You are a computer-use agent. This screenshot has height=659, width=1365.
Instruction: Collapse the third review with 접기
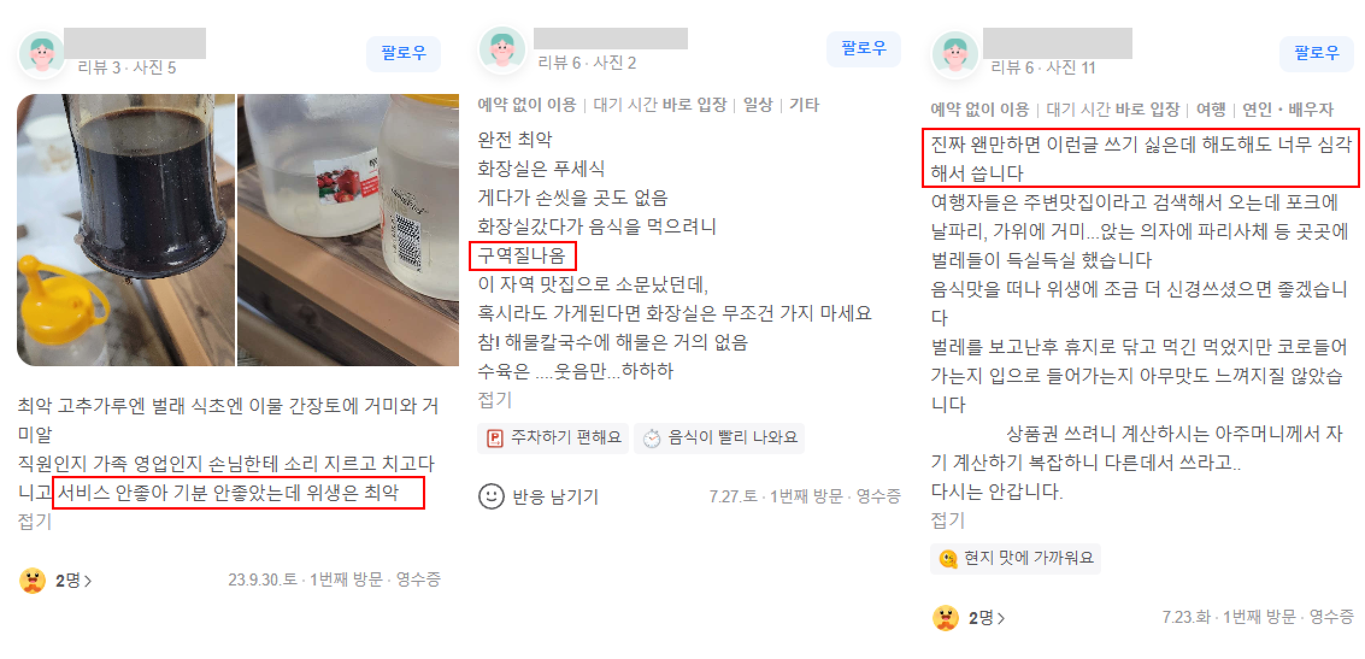coord(948,520)
